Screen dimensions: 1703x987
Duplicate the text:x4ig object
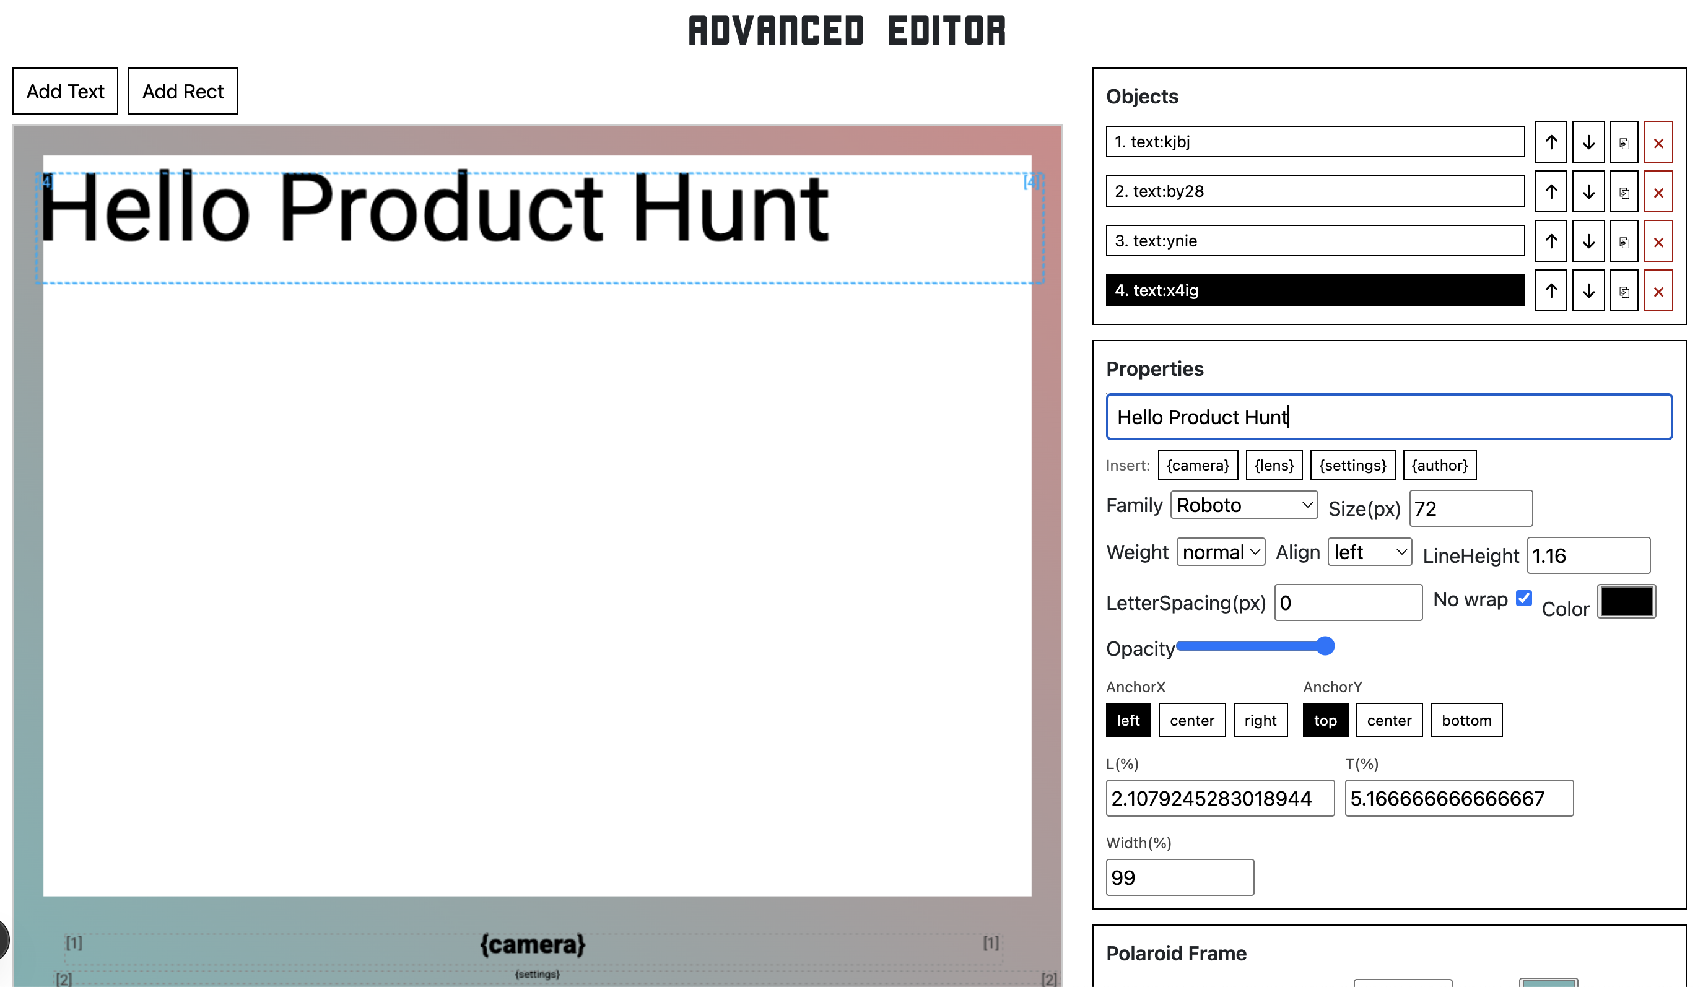(x=1624, y=290)
